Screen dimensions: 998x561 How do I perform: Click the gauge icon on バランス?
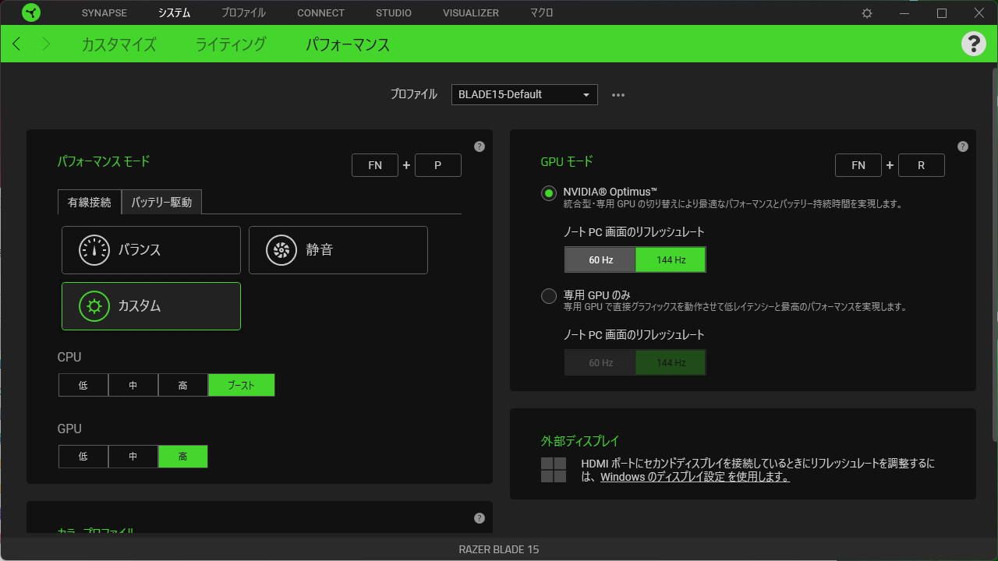pos(94,250)
